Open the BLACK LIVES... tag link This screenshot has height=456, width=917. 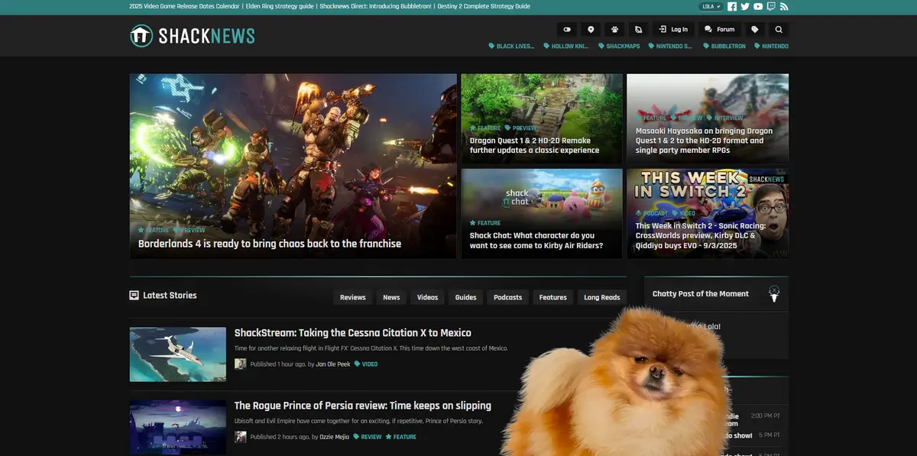pos(511,47)
